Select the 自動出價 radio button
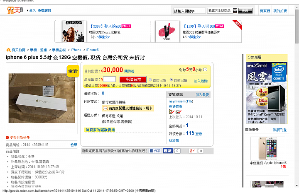This screenshot has height=193, width=299. (171, 80)
